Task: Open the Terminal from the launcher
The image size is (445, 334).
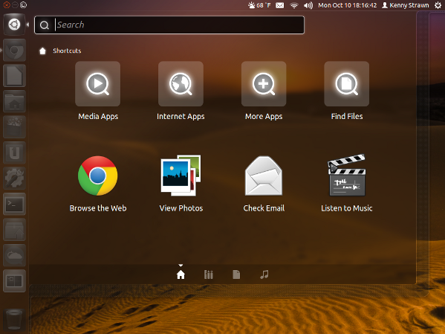Action: (x=14, y=204)
